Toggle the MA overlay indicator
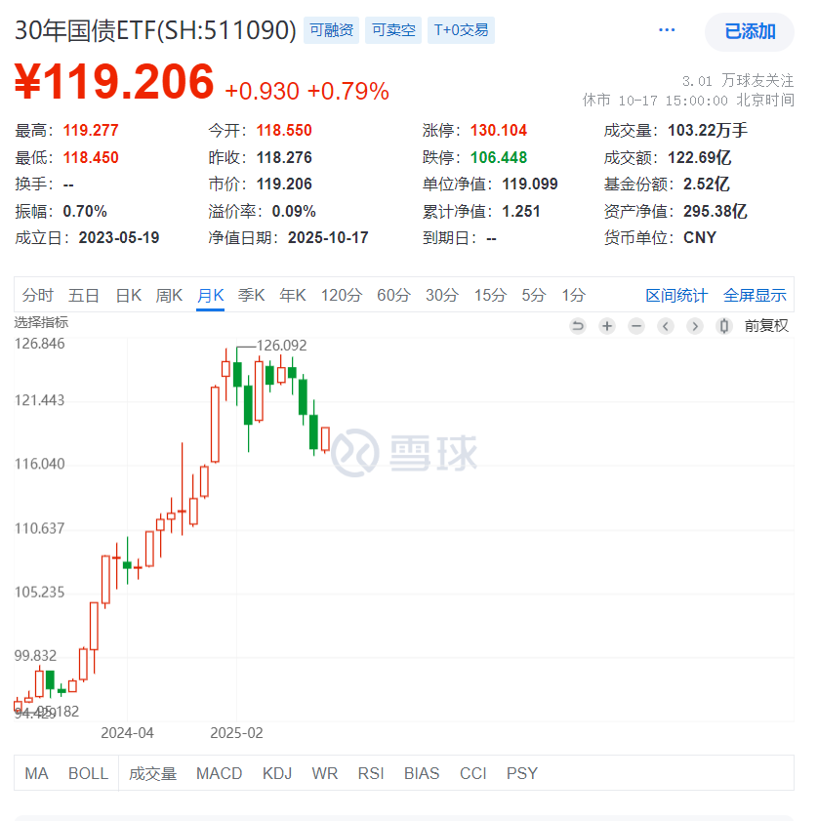The width and height of the screenshot is (818, 821). [x=37, y=773]
